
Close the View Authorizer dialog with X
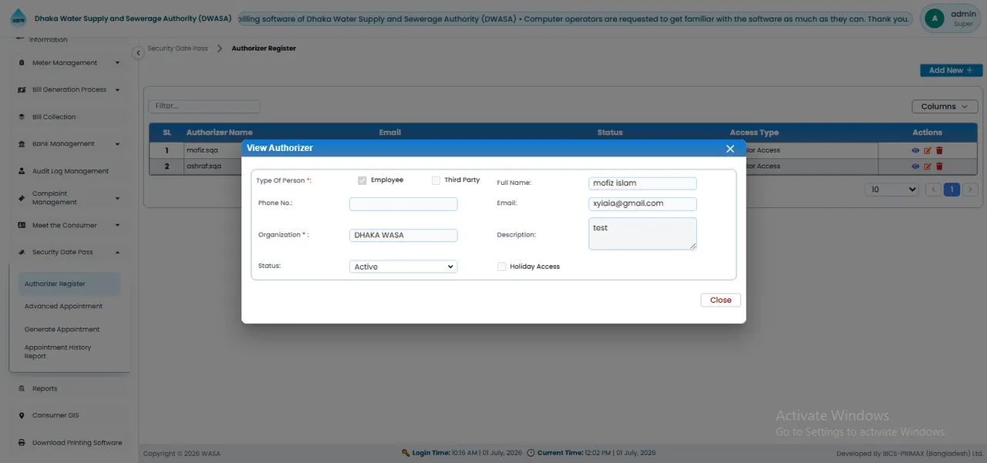[730, 149]
